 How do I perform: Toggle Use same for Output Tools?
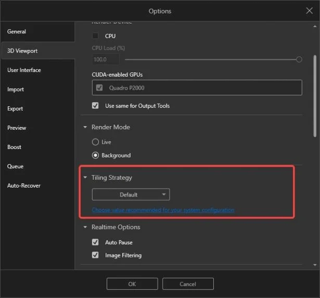pos(95,106)
